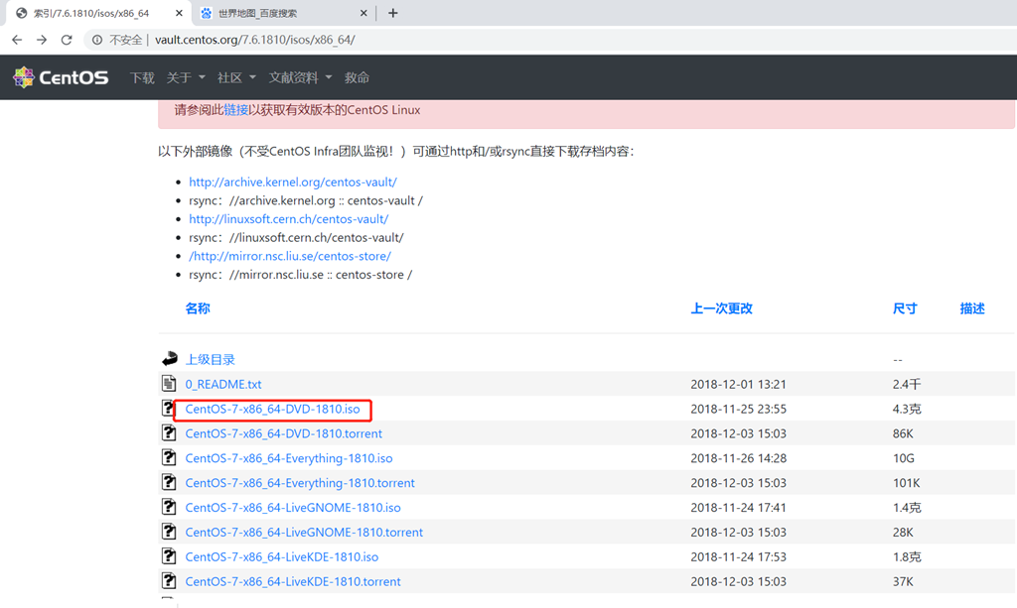
Task: Click file icon of DVD-1810.torrent row
Action: [169, 432]
